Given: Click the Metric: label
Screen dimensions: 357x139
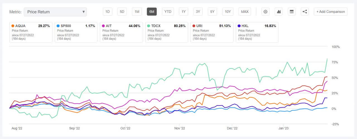Looking at the screenshot, I should point(15,12).
